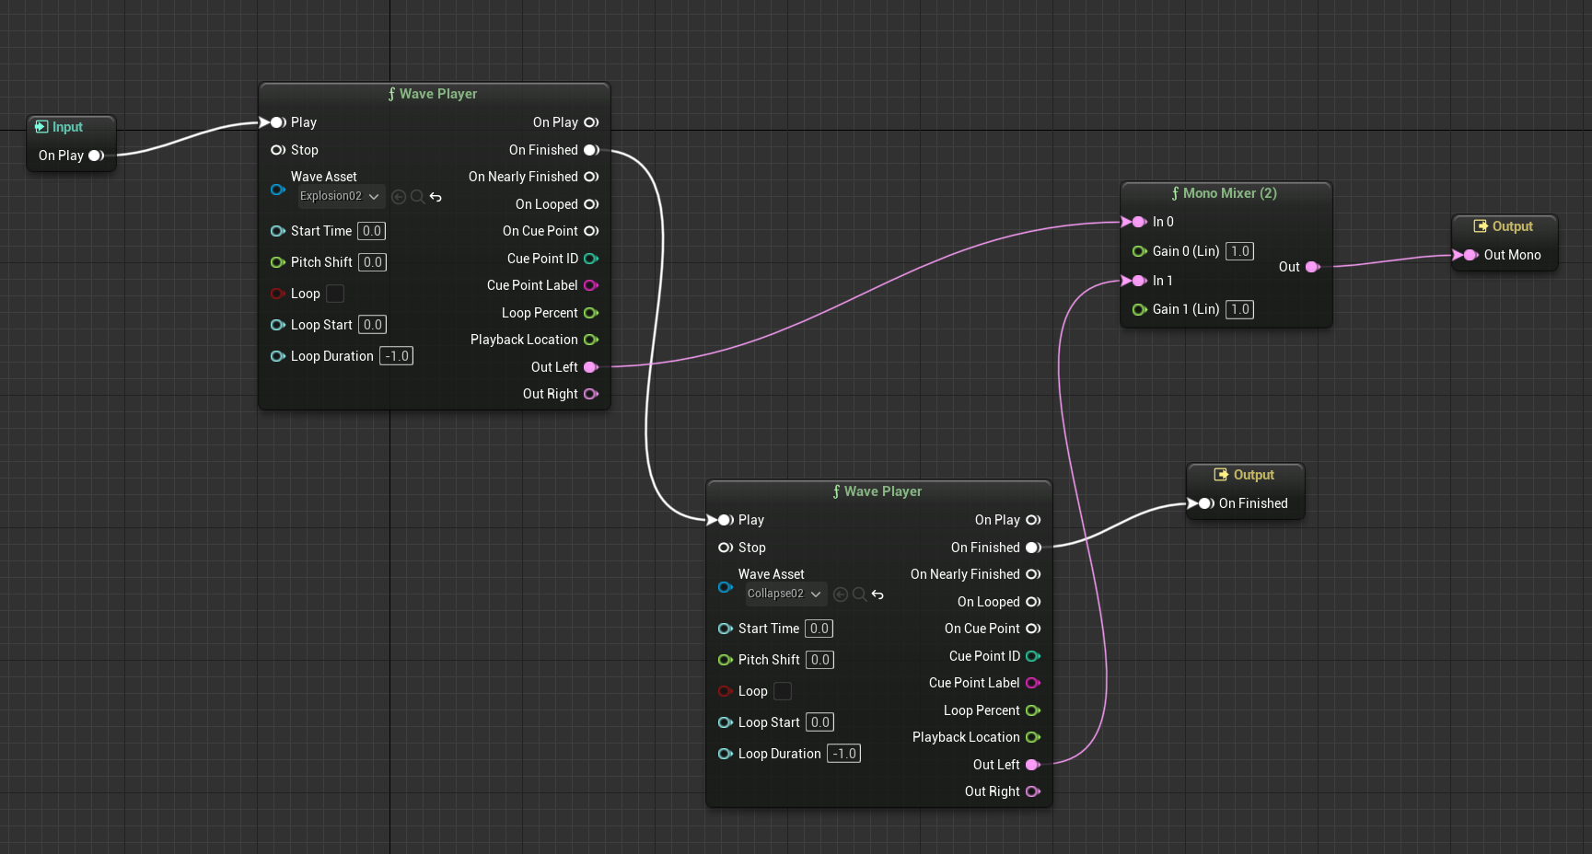Screen dimensions: 1592x854
Task: Click Out Mono output node's input pin
Action: click(1469, 255)
